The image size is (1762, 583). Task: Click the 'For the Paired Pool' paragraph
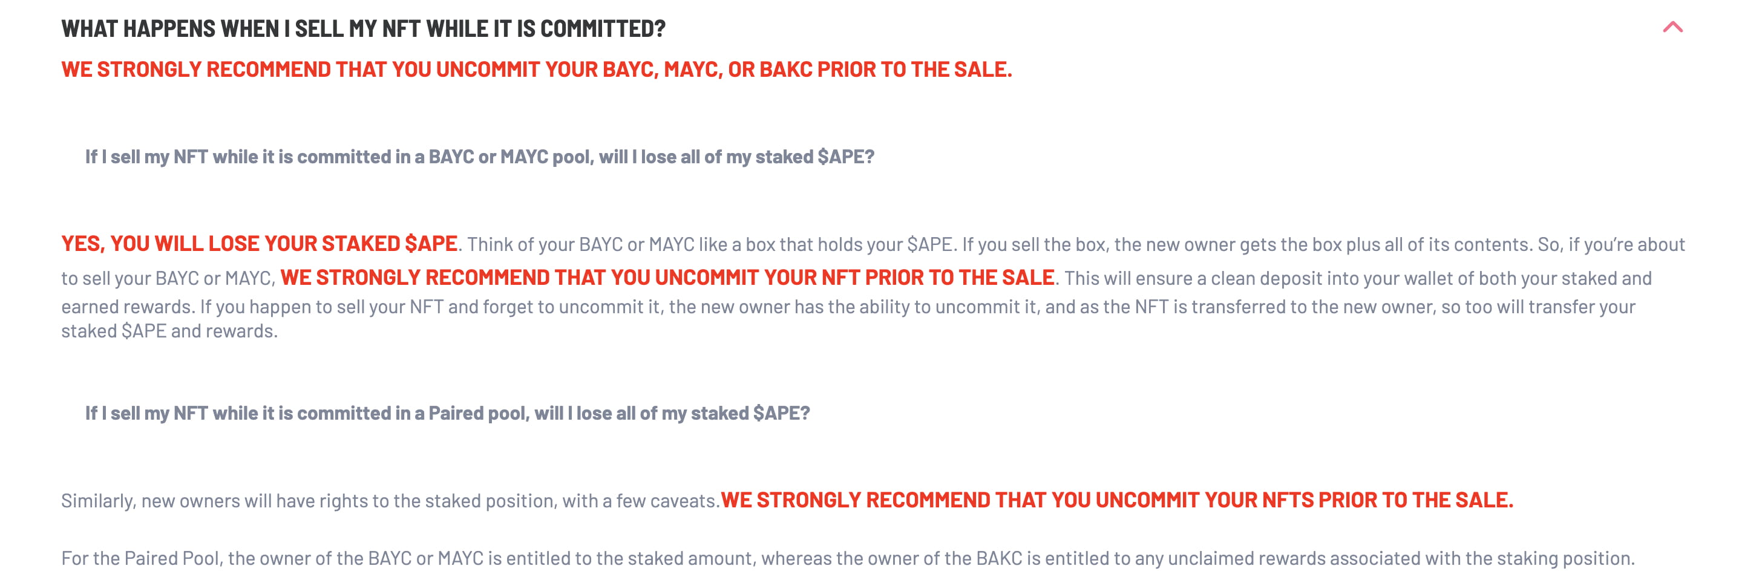[x=848, y=558]
